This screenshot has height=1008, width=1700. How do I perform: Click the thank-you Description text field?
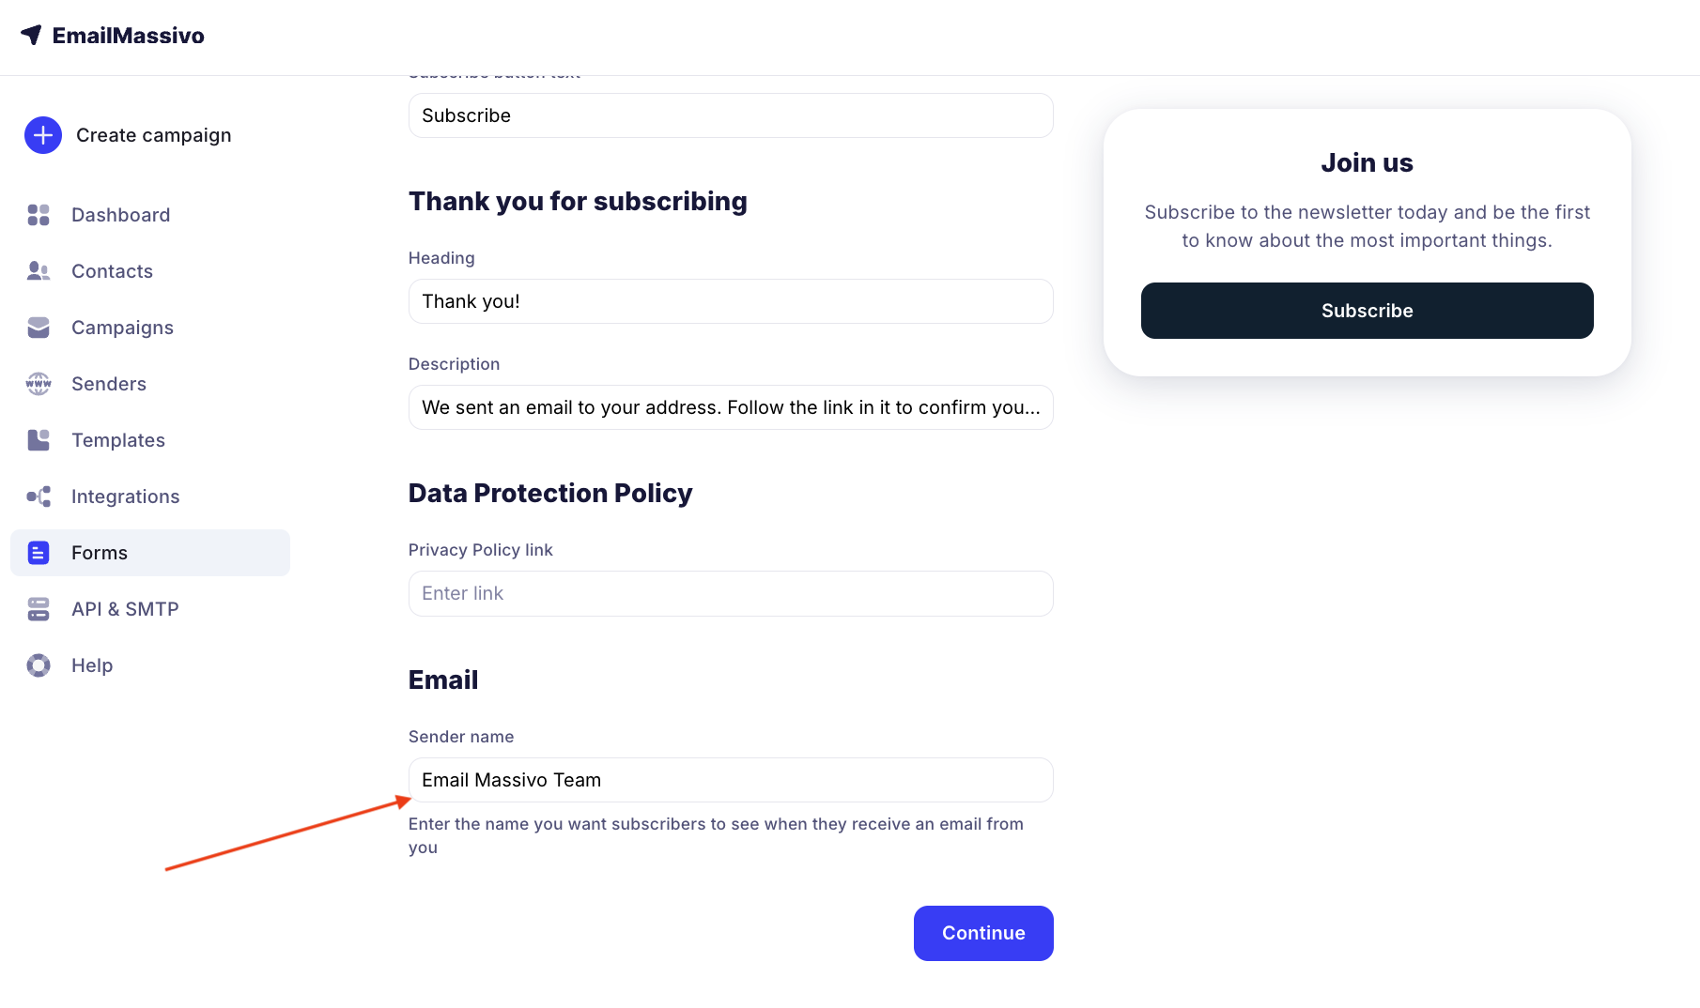tap(731, 407)
